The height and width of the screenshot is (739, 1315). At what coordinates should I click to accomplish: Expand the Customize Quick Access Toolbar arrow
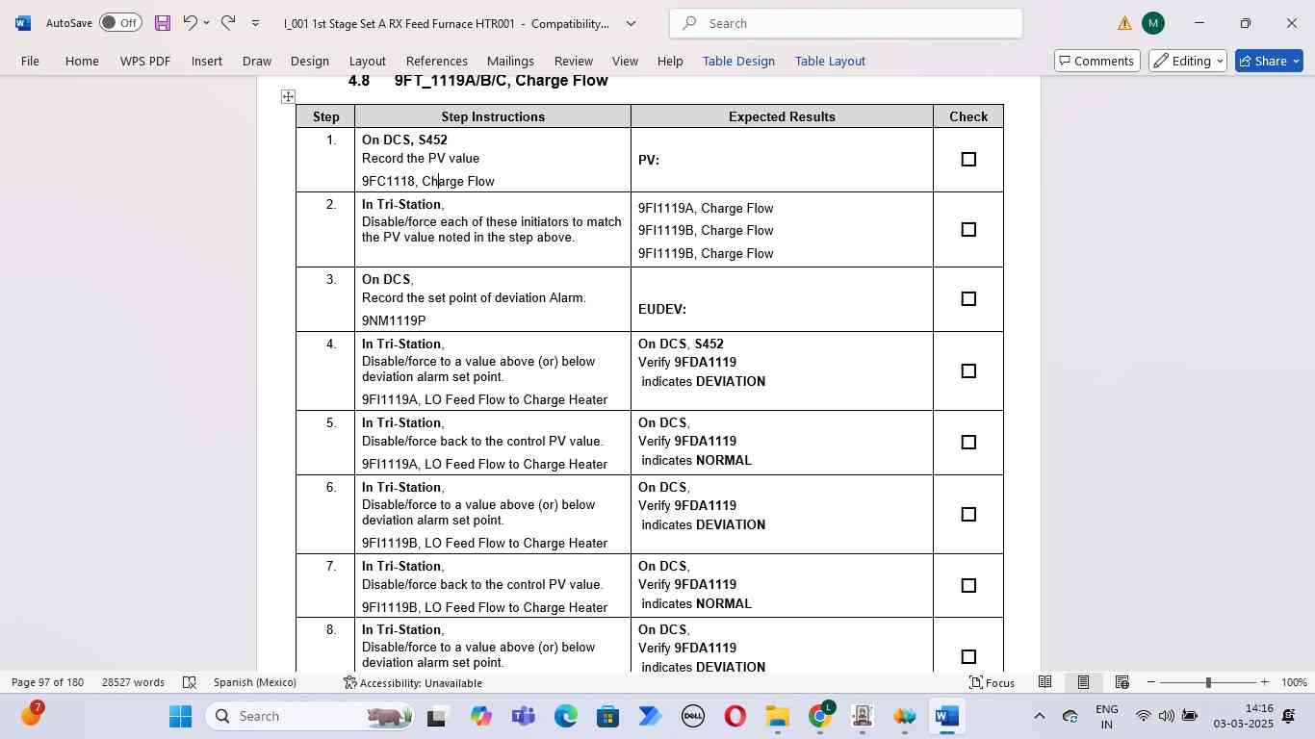point(255,23)
